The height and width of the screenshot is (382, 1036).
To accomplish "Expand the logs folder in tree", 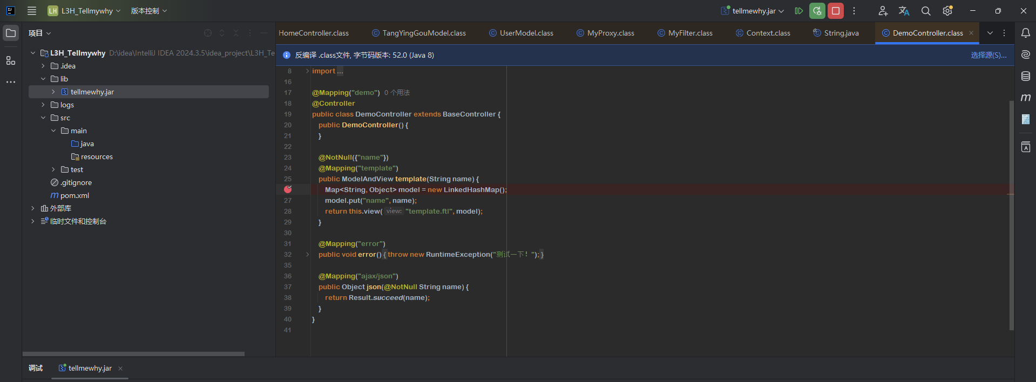I will point(43,105).
